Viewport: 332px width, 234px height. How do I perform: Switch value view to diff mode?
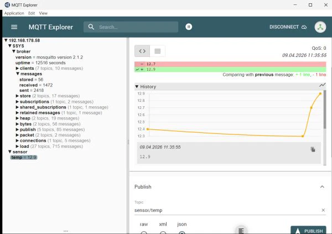142,51
